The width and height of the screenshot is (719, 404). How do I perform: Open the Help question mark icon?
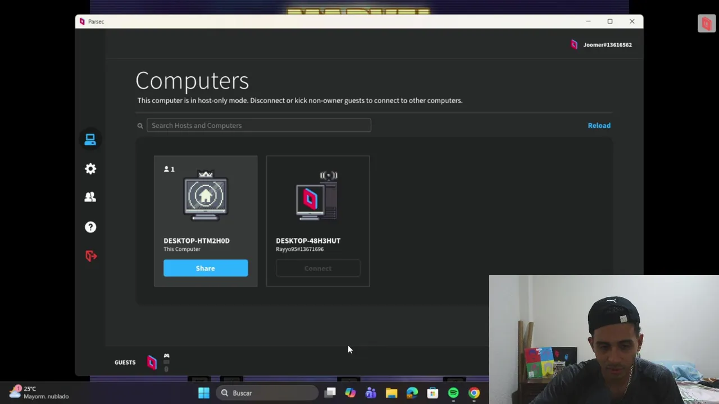pyautogui.click(x=90, y=227)
